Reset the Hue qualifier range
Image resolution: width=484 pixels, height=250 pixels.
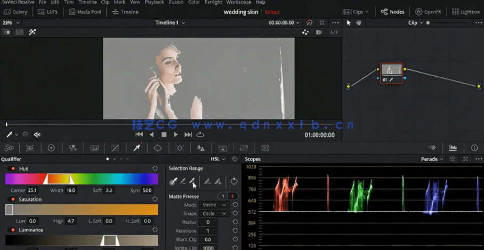tap(155, 168)
